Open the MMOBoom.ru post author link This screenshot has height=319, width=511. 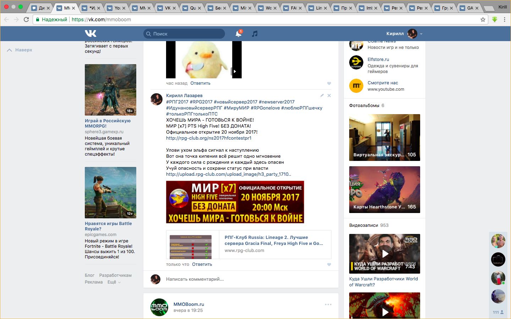(189, 304)
